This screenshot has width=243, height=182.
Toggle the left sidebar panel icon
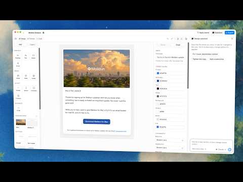[16, 38]
